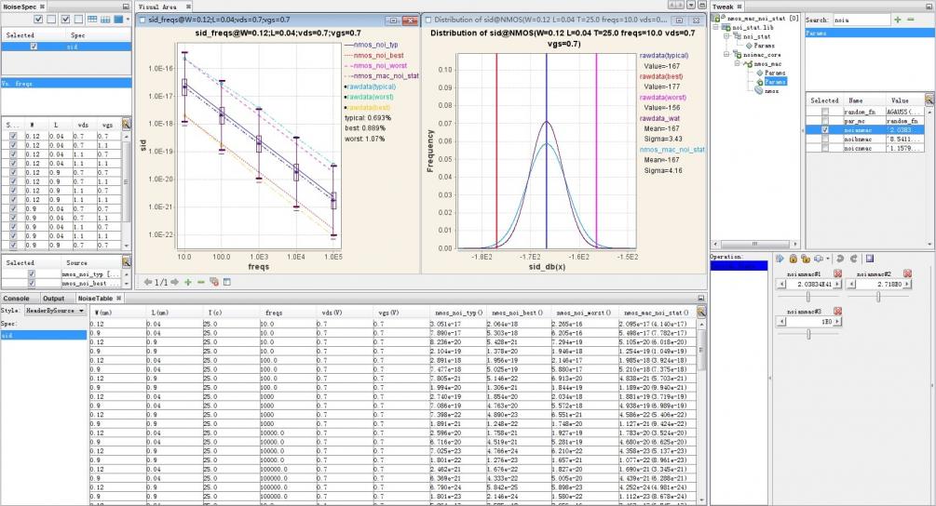Collapse the noi_stat.lib tree node
Screen dimensions: 936x506
(x=717, y=27)
